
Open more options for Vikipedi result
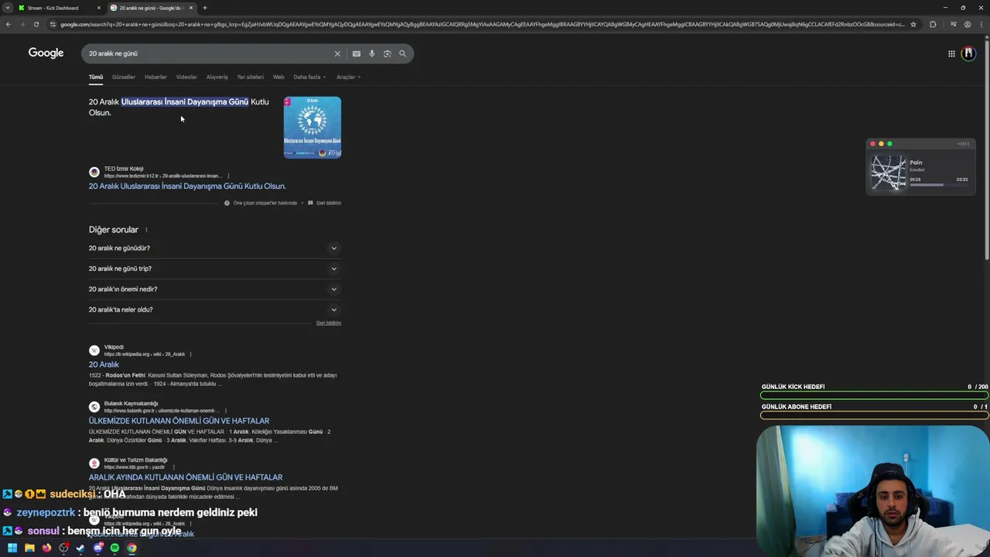coord(191,354)
